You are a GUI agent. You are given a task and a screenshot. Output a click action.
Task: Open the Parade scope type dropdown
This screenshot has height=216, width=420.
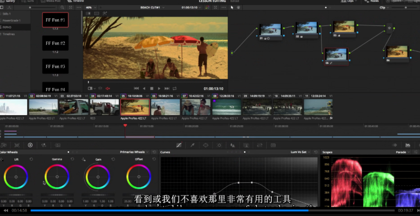403,152
